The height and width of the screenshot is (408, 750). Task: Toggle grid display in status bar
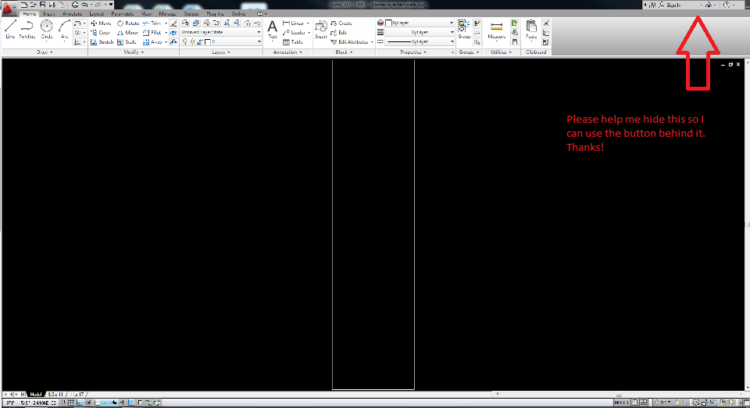point(71,403)
